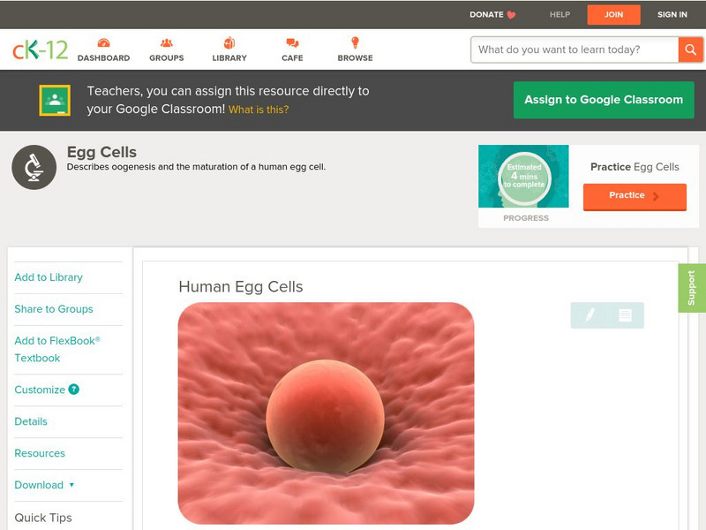Click the 'Practice Egg Cells' label

[x=635, y=167]
